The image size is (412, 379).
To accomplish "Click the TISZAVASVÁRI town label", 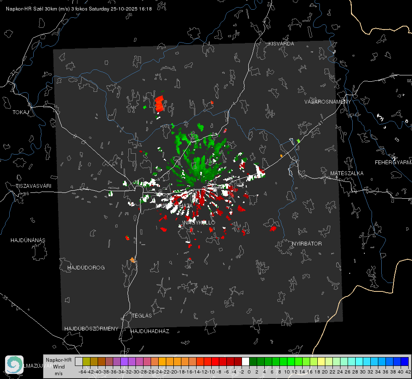I will pos(33,186).
